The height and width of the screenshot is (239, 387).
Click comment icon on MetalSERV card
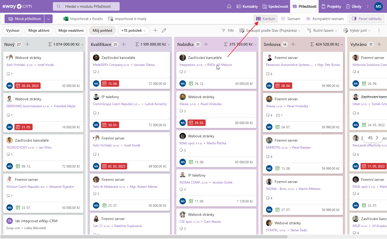click(95, 72)
